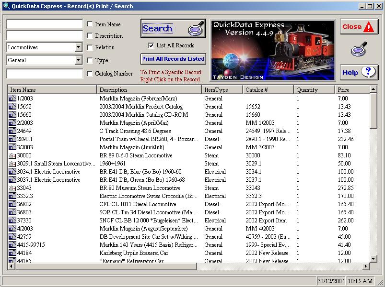The height and width of the screenshot is (287, 385).
Task: Click the magnifying glass icon below Close
Action: coord(359,49)
